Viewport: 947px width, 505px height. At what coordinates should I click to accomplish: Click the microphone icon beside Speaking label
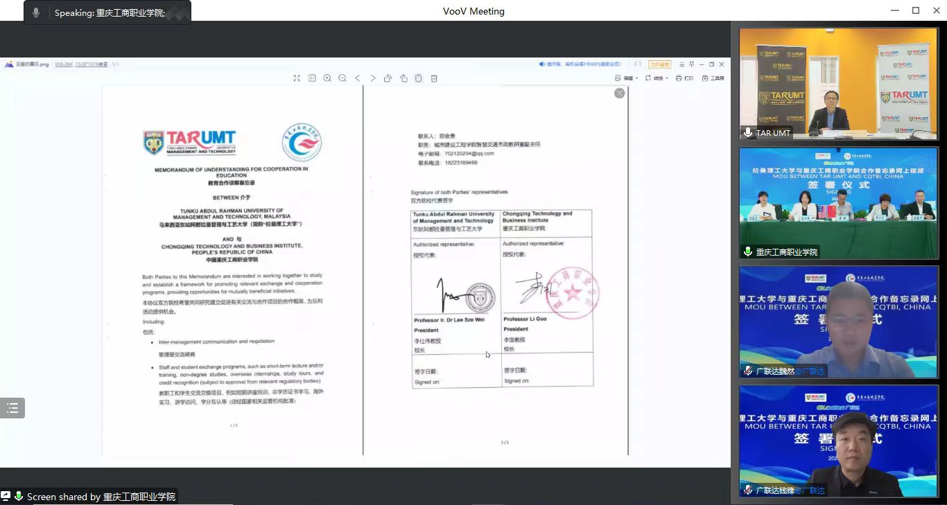point(36,12)
